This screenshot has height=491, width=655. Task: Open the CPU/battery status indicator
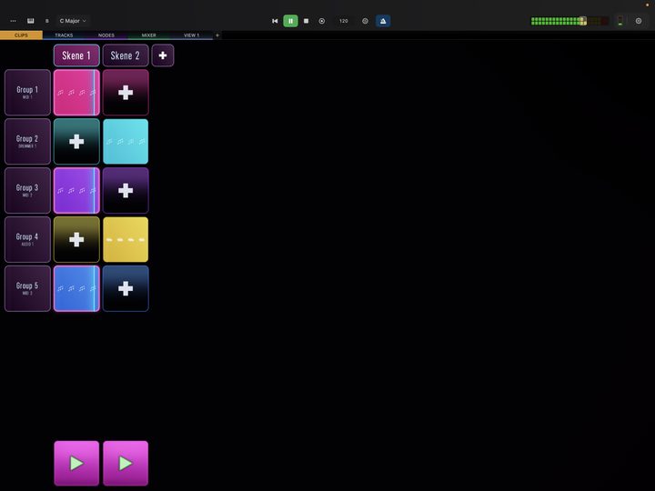click(620, 21)
